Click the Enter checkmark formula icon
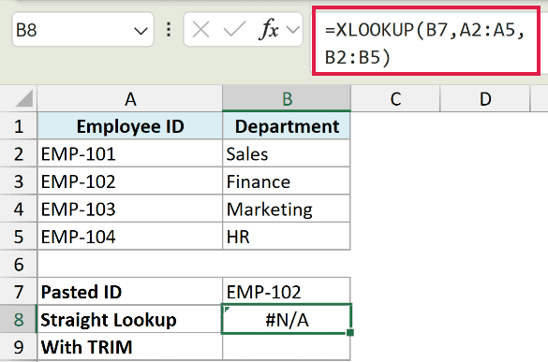The height and width of the screenshot is (362, 548). point(234,29)
